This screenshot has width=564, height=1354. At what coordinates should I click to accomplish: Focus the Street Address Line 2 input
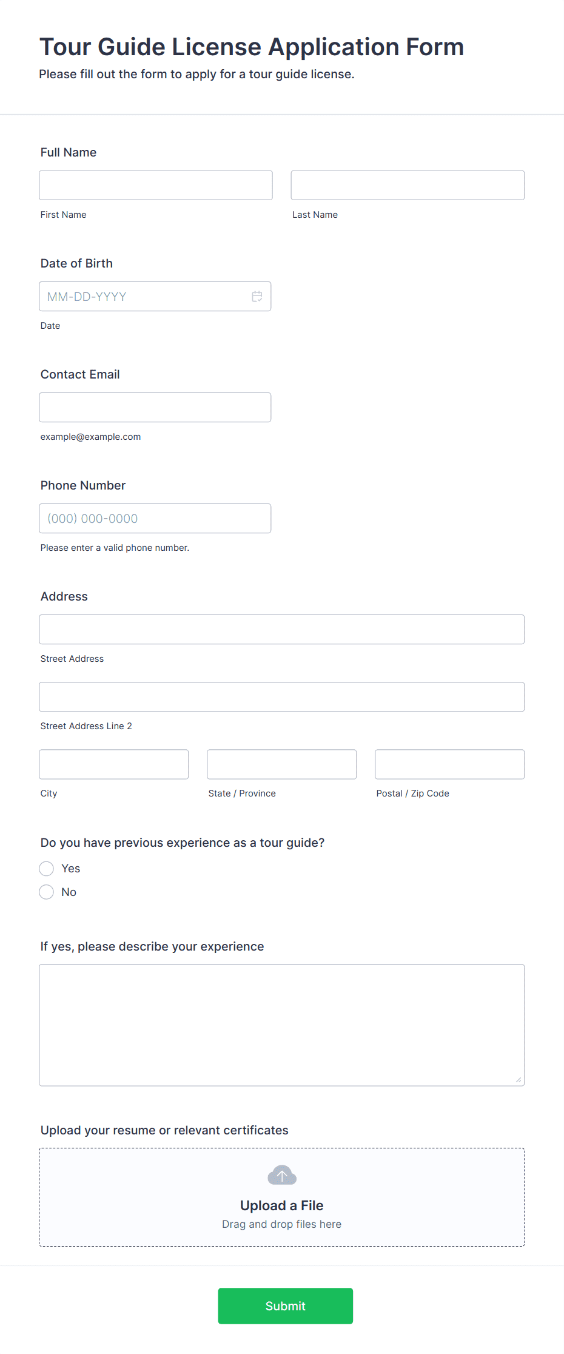coord(282,697)
